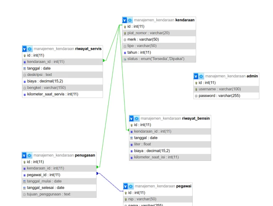
Task: Click 'password : varchar(255)' row
Action: tap(226, 96)
